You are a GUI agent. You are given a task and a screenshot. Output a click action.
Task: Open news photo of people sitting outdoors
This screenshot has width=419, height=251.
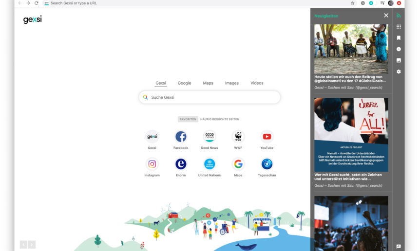[x=351, y=49]
